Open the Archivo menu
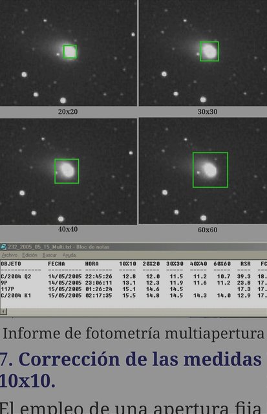 10,255
